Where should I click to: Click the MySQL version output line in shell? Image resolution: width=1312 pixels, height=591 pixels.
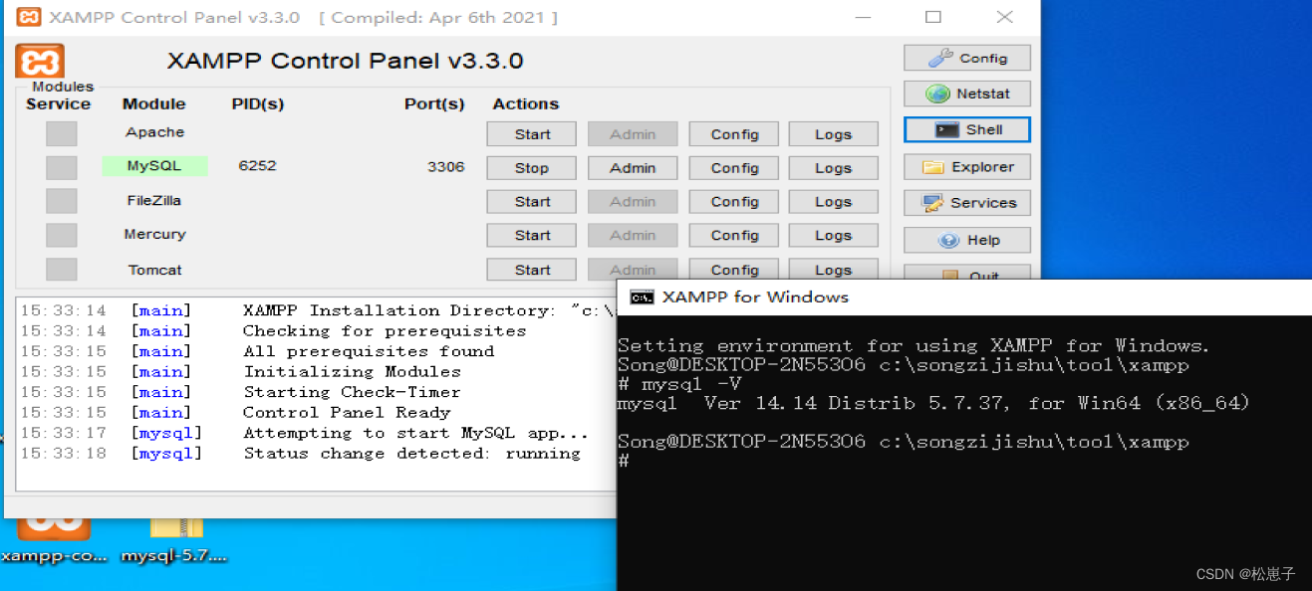[933, 403]
